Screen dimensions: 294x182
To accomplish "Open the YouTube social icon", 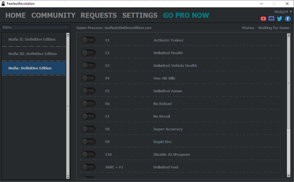I will point(263,19).
